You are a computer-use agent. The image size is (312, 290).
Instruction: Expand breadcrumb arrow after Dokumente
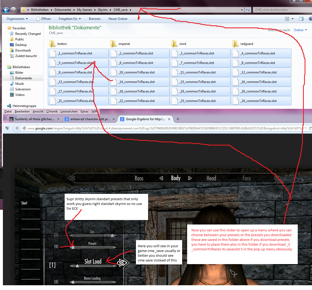click(74, 10)
